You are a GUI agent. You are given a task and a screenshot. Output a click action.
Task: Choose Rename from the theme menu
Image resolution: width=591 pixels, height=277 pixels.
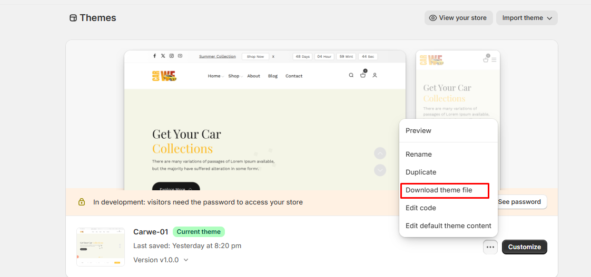[419, 155]
